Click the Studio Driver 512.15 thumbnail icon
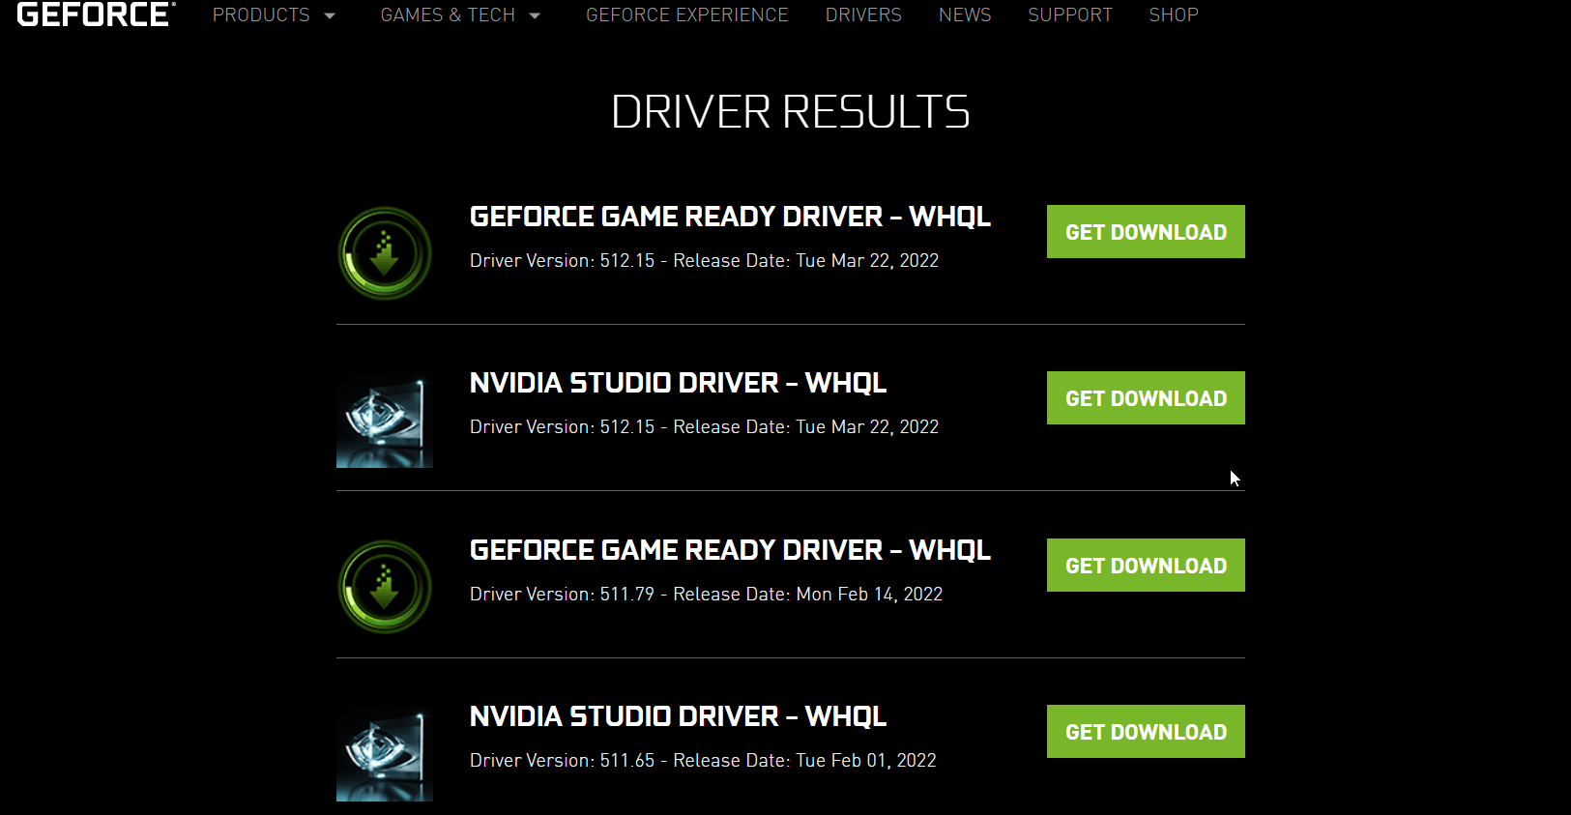 click(x=385, y=420)
